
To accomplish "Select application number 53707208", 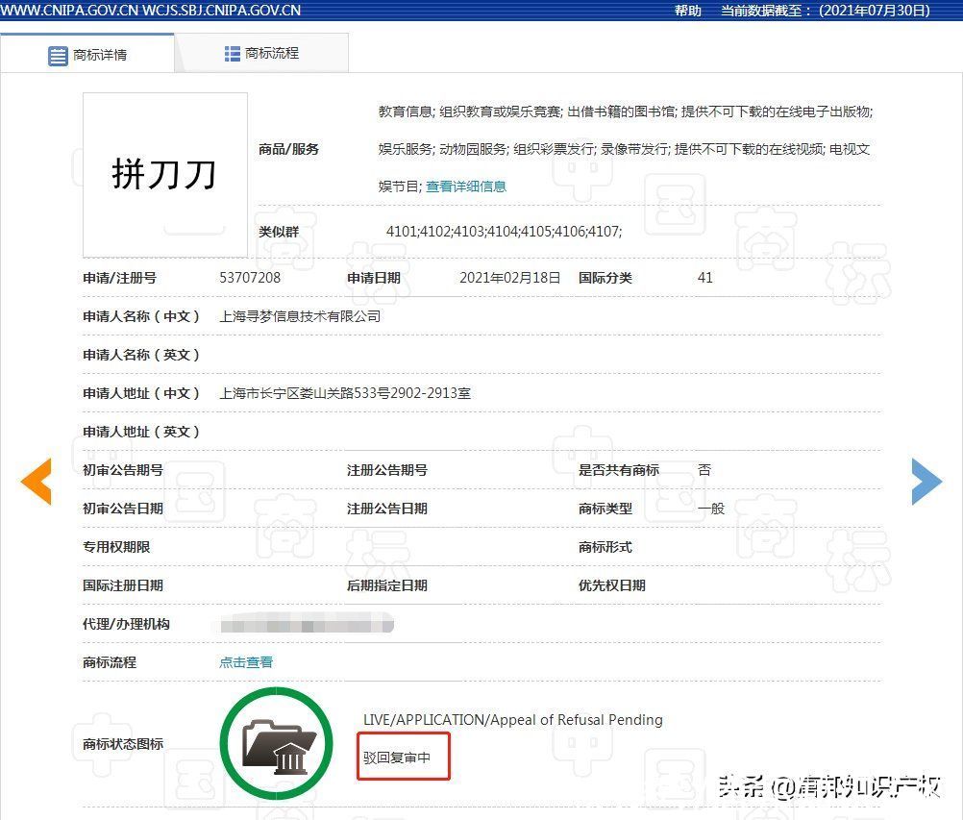I will click(250, 278).
